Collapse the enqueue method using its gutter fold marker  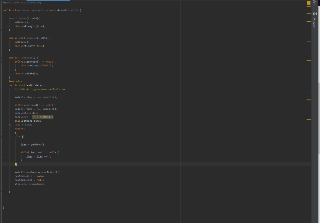coord(1,38)
